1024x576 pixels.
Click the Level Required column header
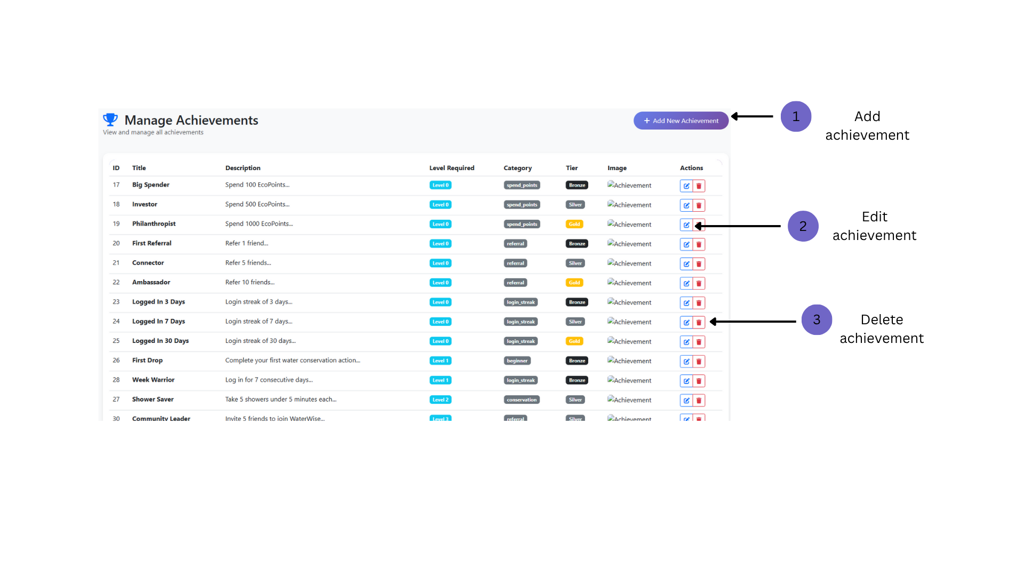pyautogui.click(x=452, y=168)
